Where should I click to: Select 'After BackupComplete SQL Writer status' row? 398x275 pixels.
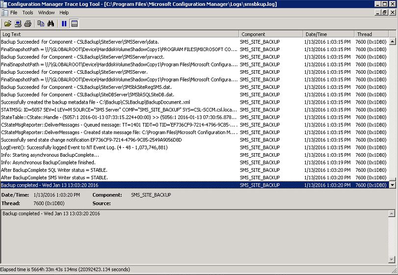point(194,170)
